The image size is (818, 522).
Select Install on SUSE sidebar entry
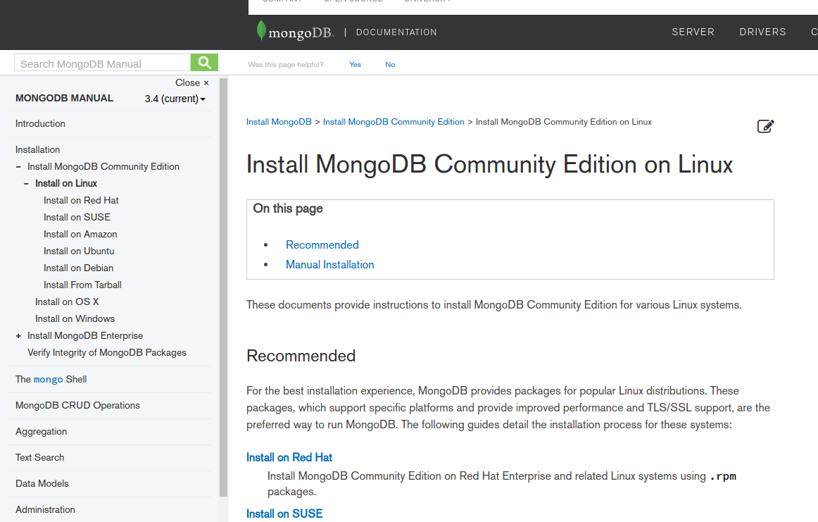(77, 217)
